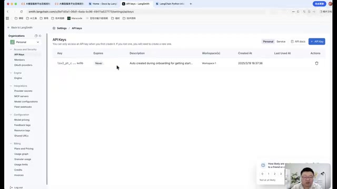Open Granular usage page
This screenshot has height=189, width=337.
[23, 160]
